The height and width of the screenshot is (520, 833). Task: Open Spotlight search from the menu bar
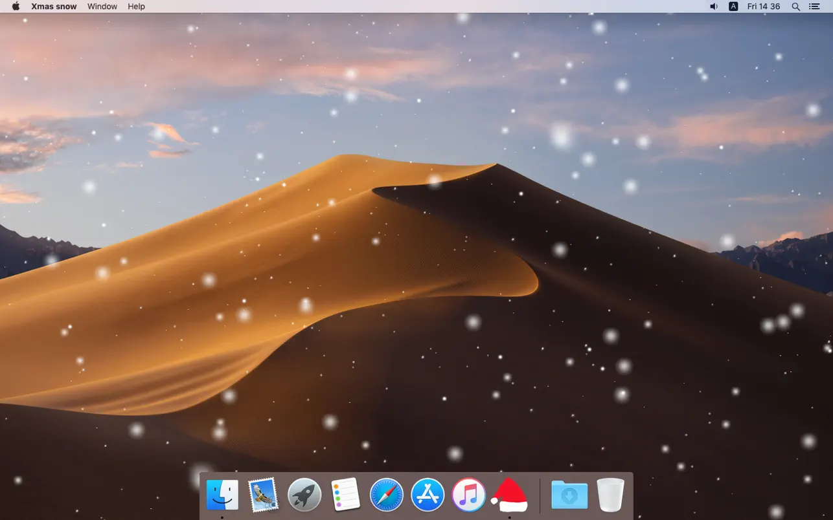click(795, 6)
